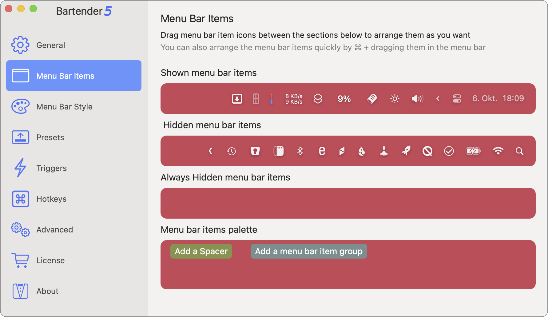This screenshot has height=317, width=548.
Task: Click the checkmark circle icon
Action: tap(449, 151)
